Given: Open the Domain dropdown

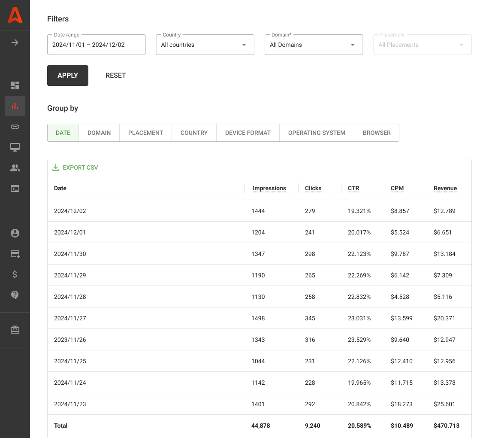Looking at the screenshot, I should [314, 45].
